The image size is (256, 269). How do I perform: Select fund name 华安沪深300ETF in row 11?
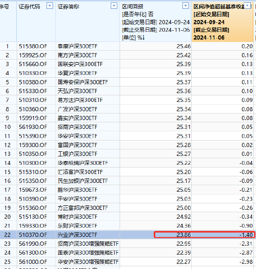pos(77,136)
